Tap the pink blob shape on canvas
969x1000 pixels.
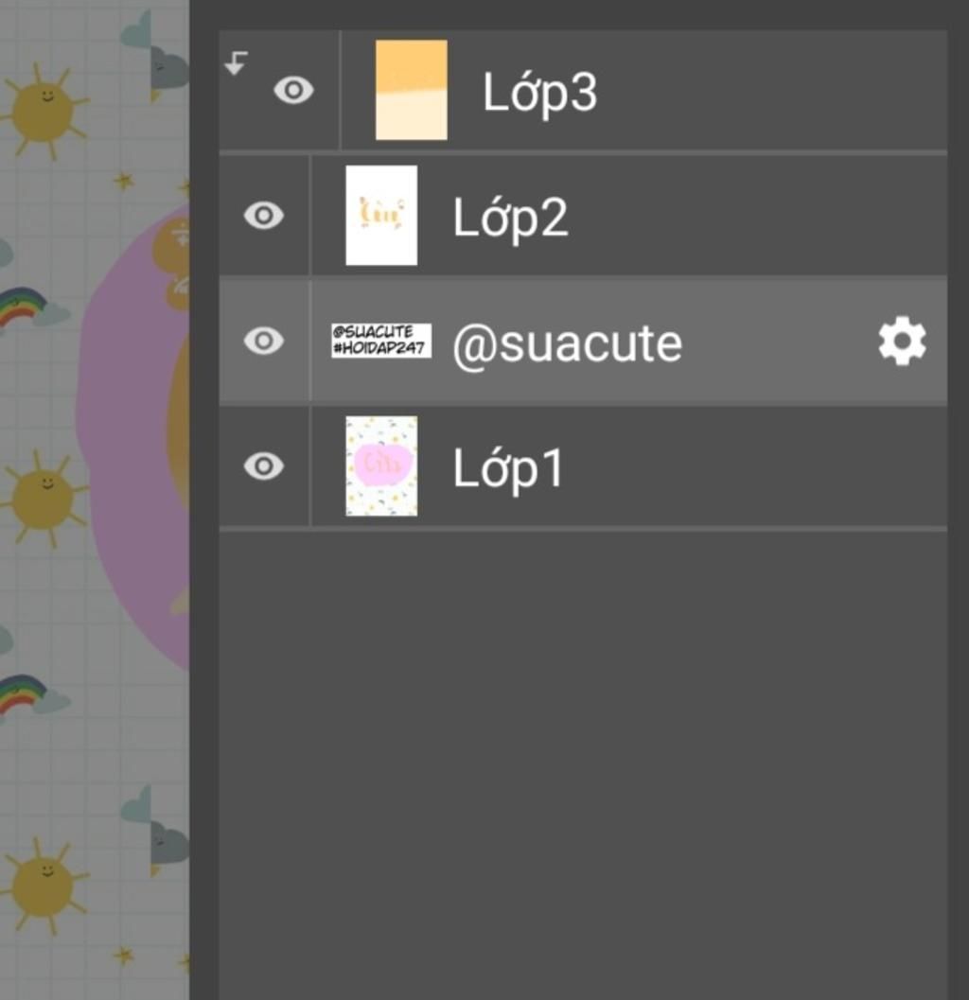123,426
